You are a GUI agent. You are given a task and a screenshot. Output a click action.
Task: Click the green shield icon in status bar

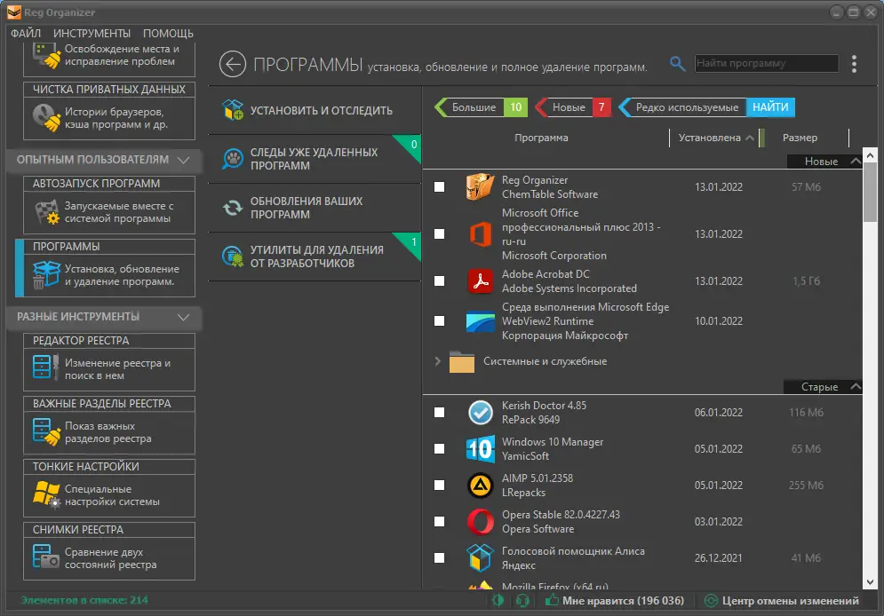click(498, 600)
